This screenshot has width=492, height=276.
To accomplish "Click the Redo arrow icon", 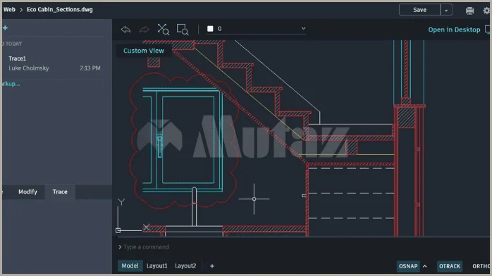I will (144, 30).
